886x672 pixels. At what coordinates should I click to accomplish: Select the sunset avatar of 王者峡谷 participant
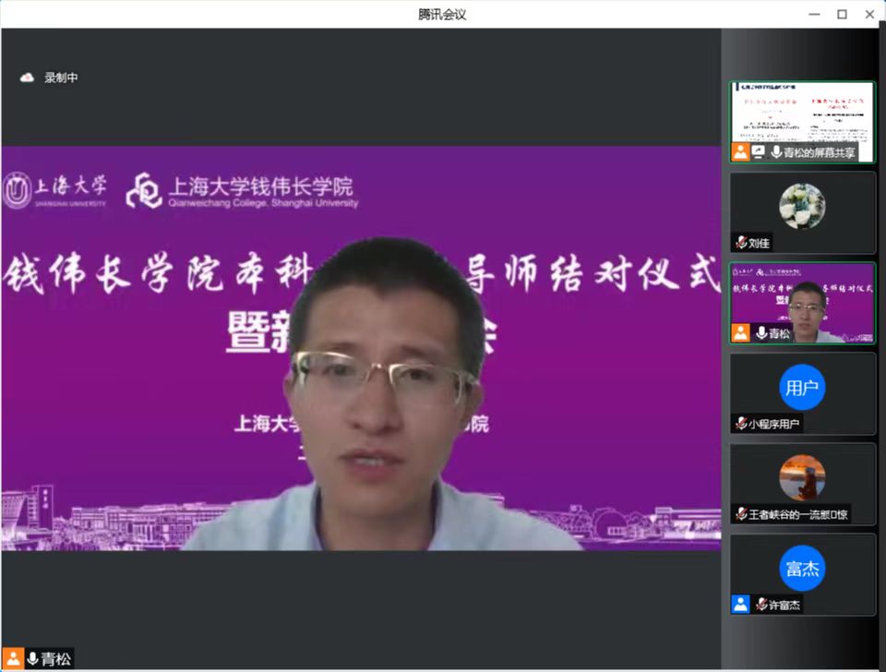coord(802,477)
